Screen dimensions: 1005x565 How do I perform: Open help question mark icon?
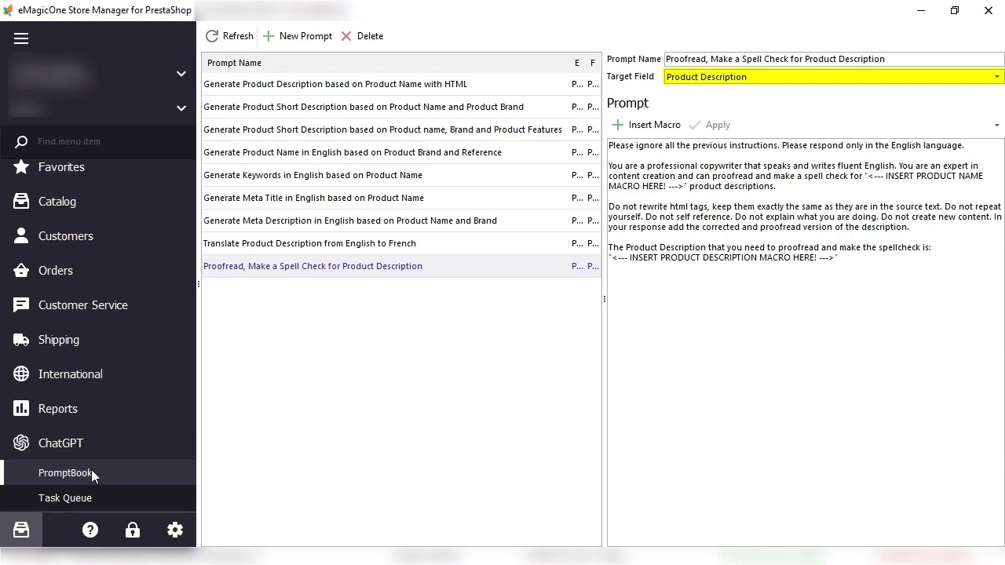click(x=90, y=530)
